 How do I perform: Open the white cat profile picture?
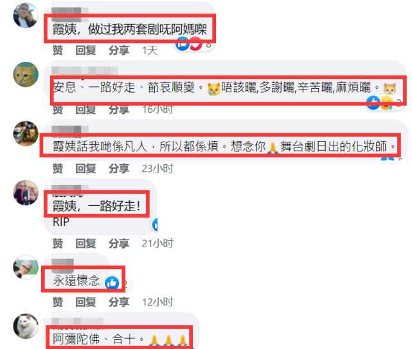[x=26, y=326]
